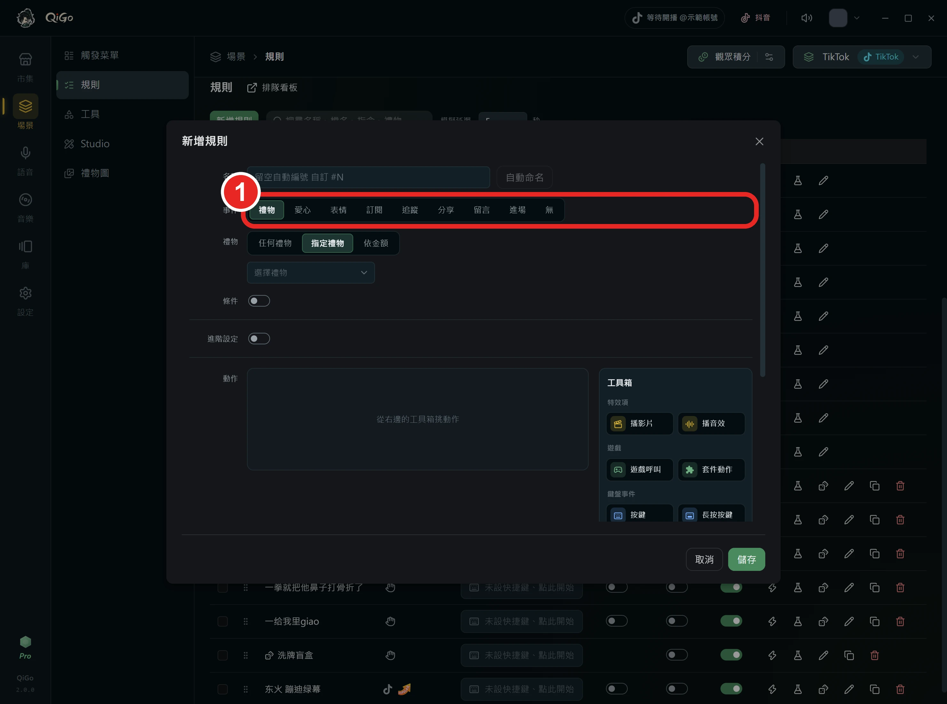Add the 套件動作 plugin action
Image resolution: width=947 pixels, height=704 pixels.
(x=711, y=469)
